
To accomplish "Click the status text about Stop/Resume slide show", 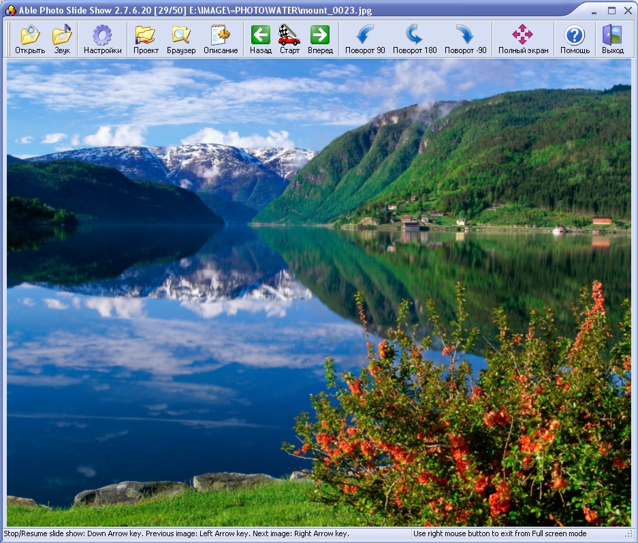I will pos(176,533).
